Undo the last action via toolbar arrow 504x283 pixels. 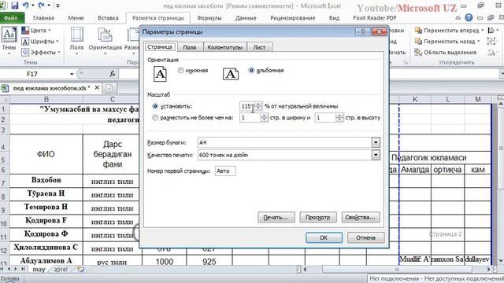pyautogui.click(x=26, y=6)
